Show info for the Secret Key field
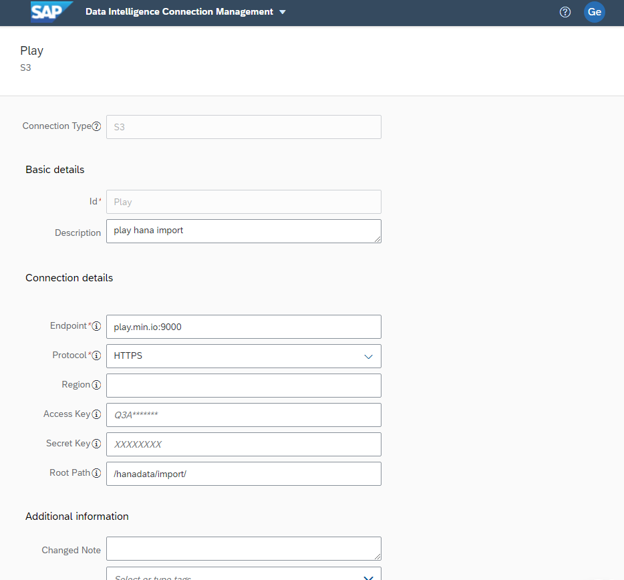The height and width of the screenshot is (580, 624). [x=96, y=444]
